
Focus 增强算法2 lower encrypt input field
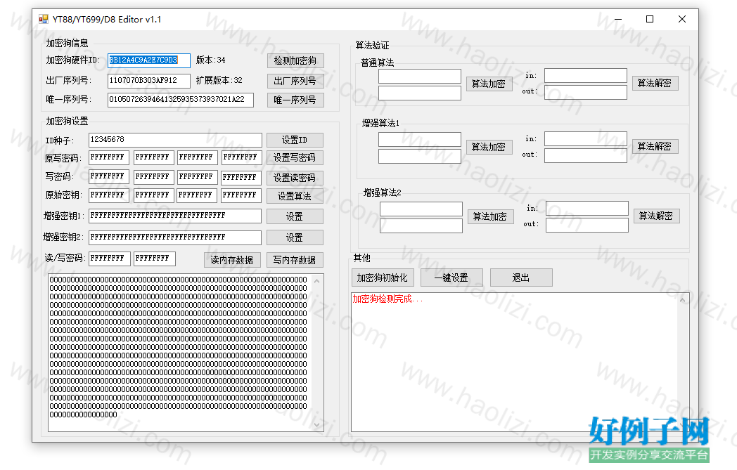point(421,226)
